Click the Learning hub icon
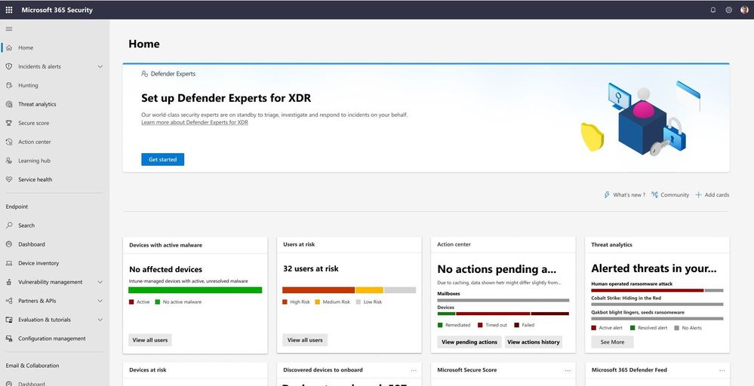The width and height of the screenshot is (754, 386). (x=9, y=161)
